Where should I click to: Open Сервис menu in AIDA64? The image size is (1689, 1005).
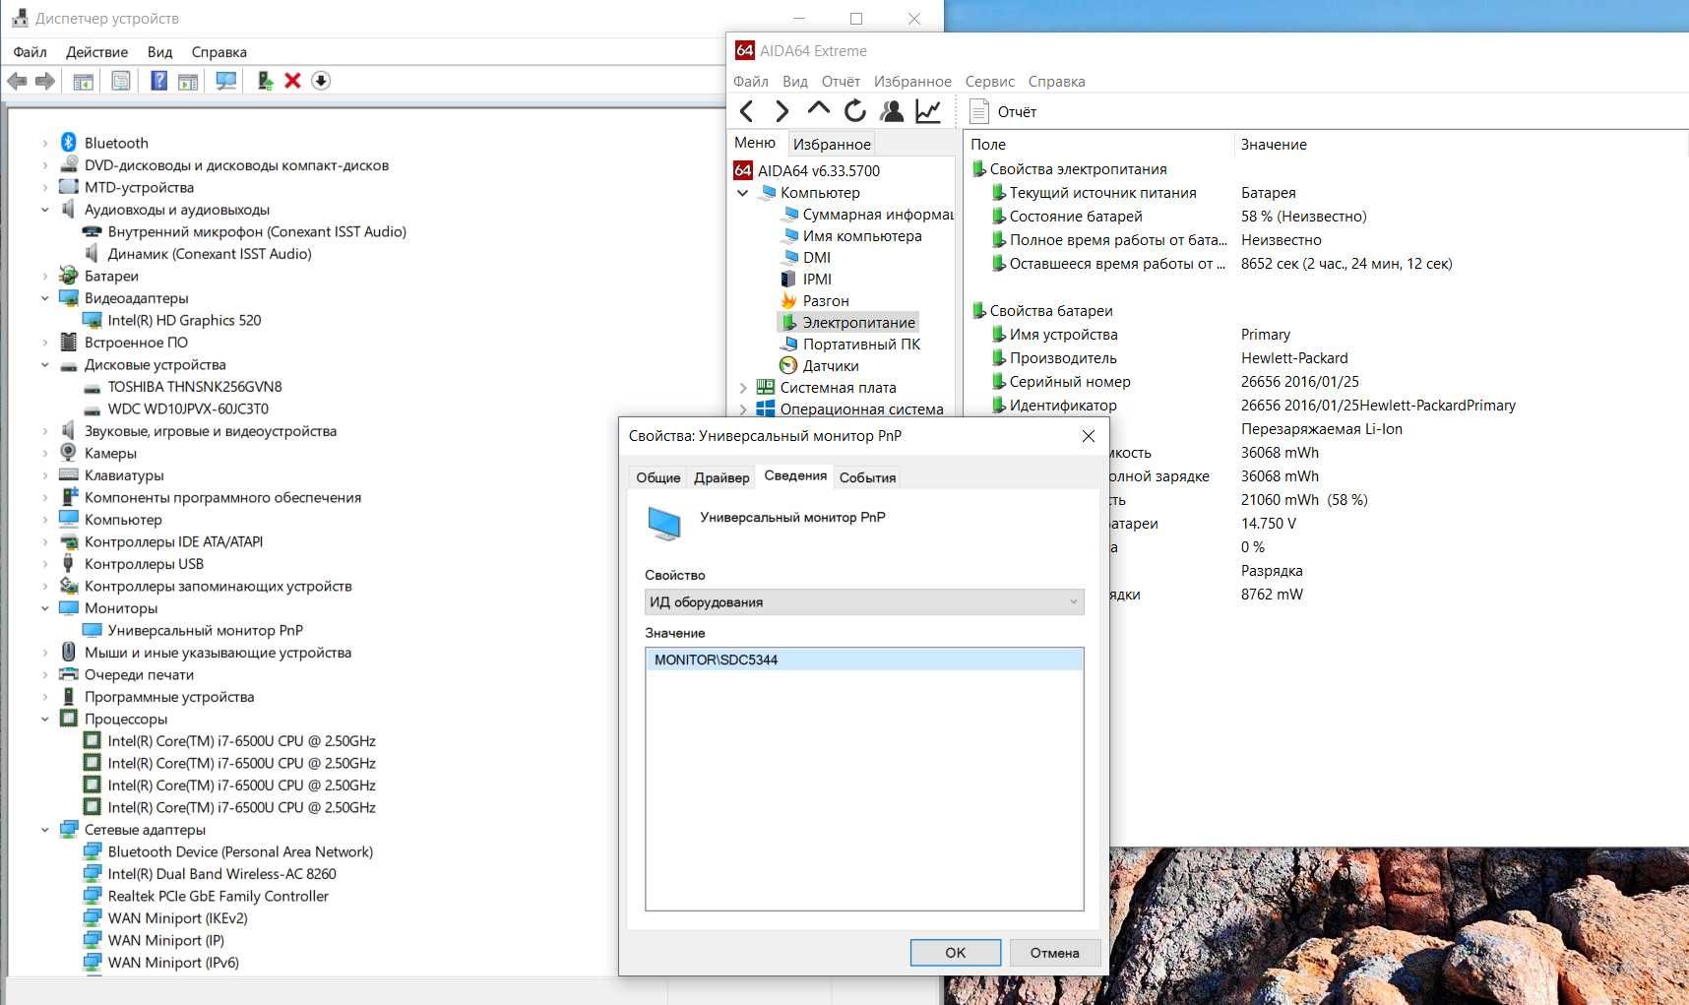click(x=989, y=82)
